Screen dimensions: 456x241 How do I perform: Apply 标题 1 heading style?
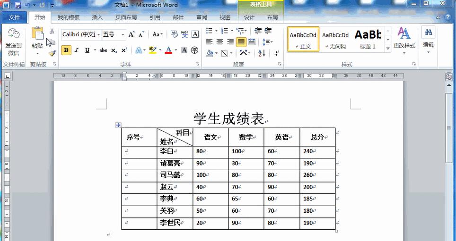368,40
